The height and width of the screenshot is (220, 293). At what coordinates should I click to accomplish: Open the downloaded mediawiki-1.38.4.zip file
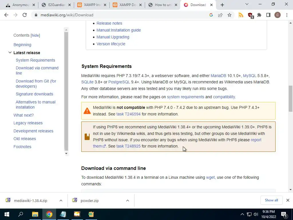click(31, 201)
